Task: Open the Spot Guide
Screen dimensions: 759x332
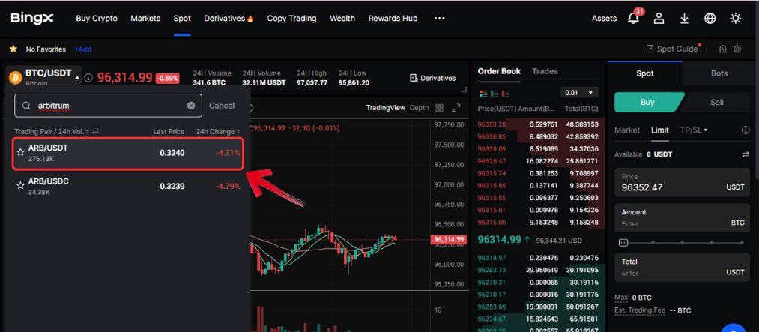Action: pos(672,49)
